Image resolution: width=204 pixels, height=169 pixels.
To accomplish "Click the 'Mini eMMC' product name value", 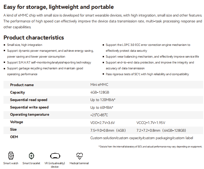I will (99, 85).
